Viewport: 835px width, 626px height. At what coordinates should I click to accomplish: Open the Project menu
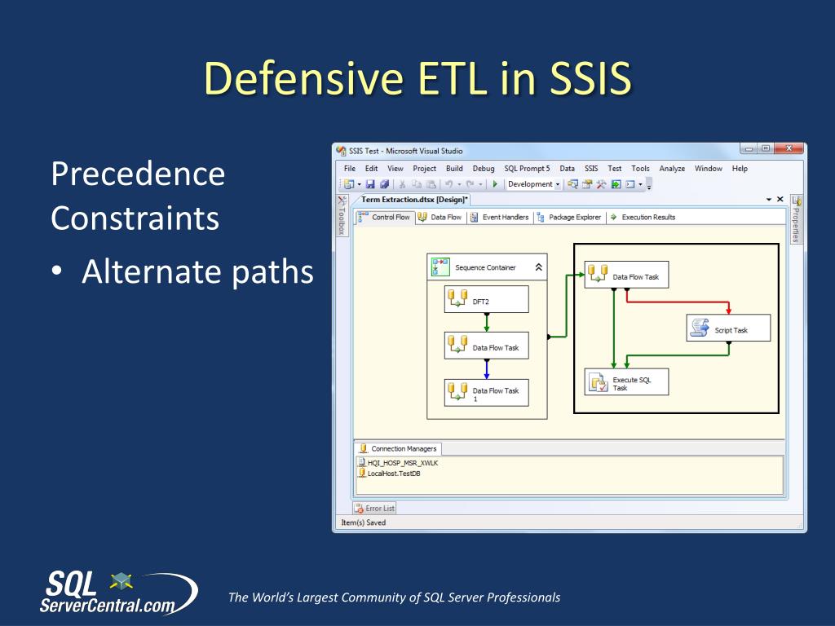pos(424,168)
